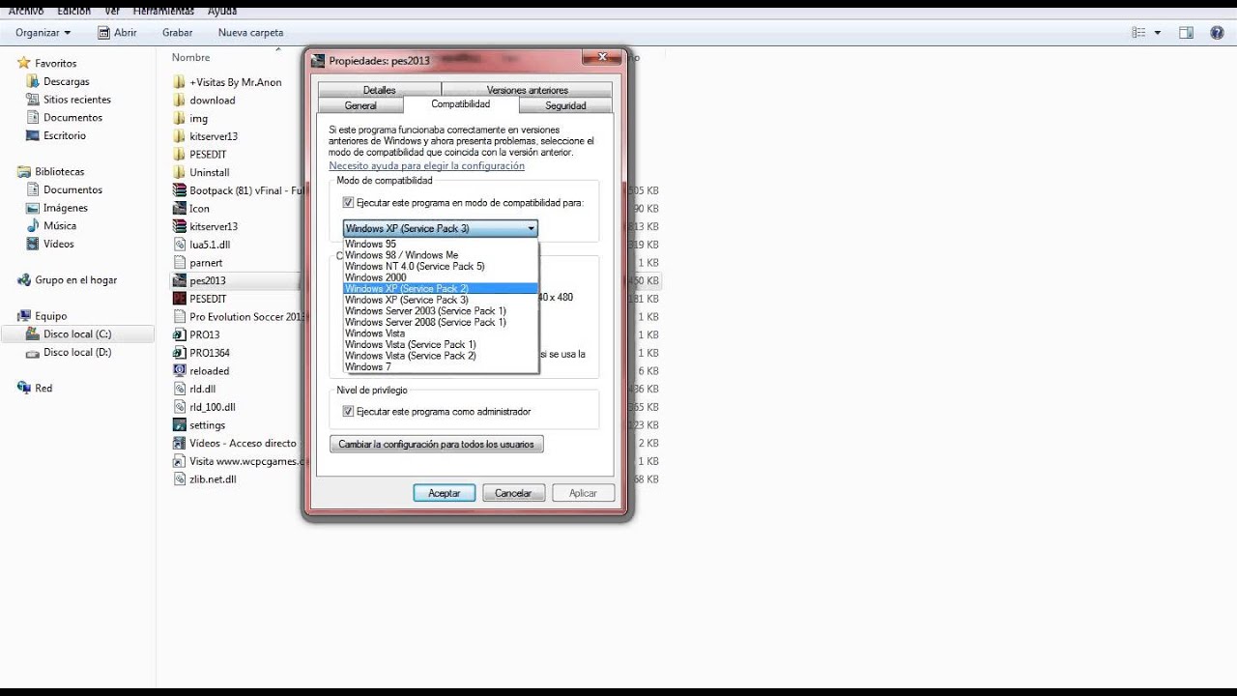Viewport: 1237px width, 696px height.
Task: Open Documentos under Bibliotecas
Action: point(72,189)
